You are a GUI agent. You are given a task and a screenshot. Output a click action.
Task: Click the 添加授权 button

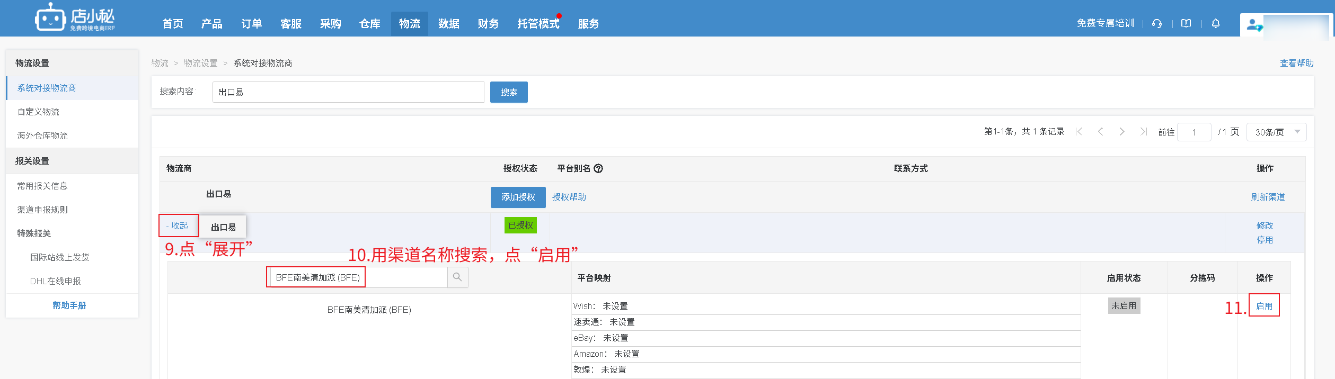[x=518, y=197]
